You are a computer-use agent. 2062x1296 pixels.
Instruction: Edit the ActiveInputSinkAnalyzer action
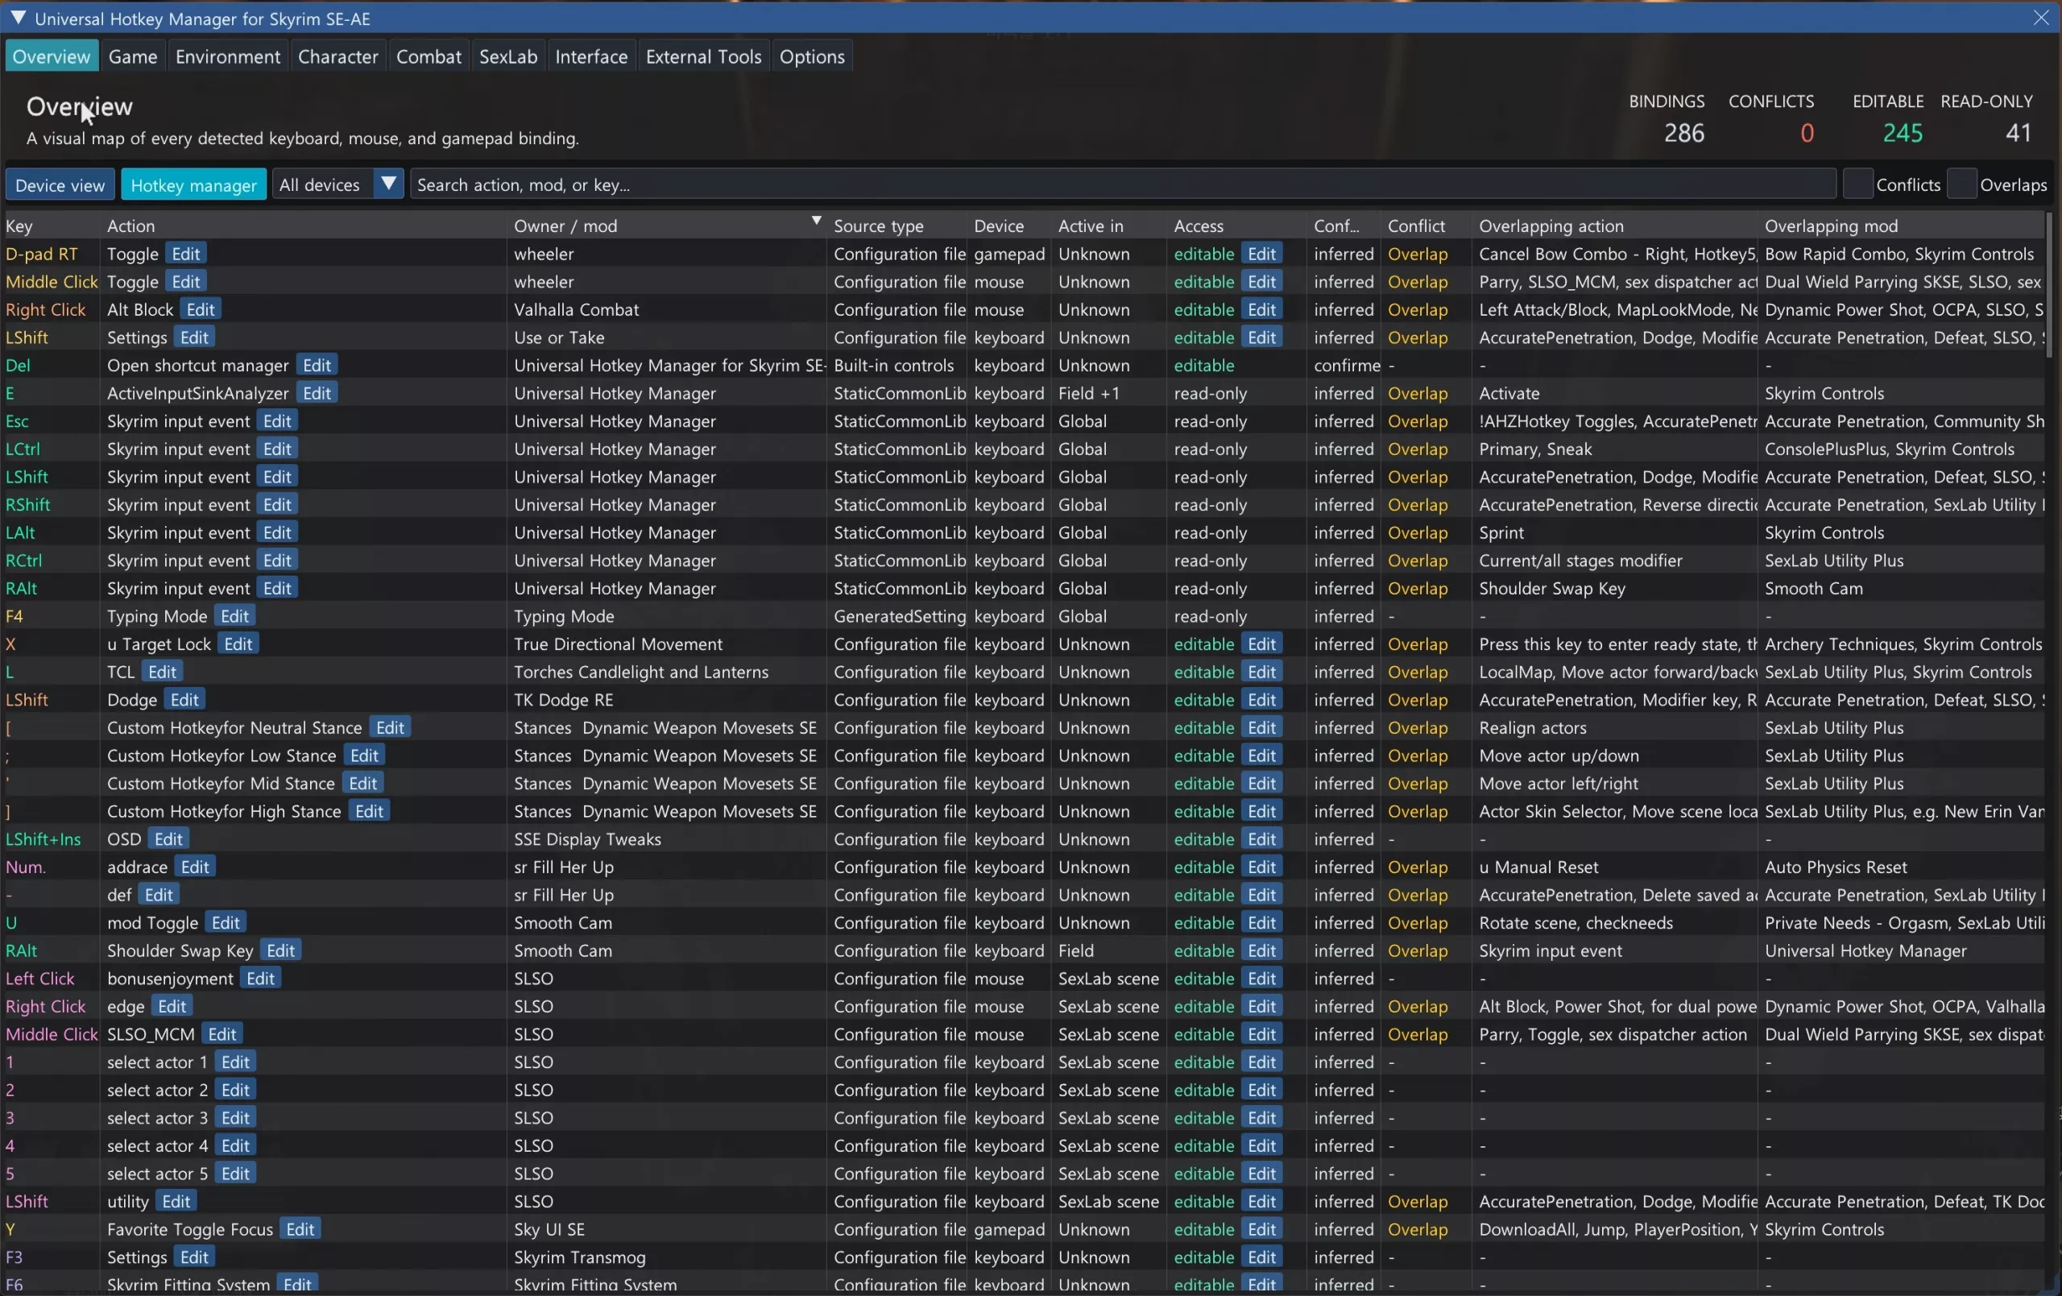click(x=317, y=393)
